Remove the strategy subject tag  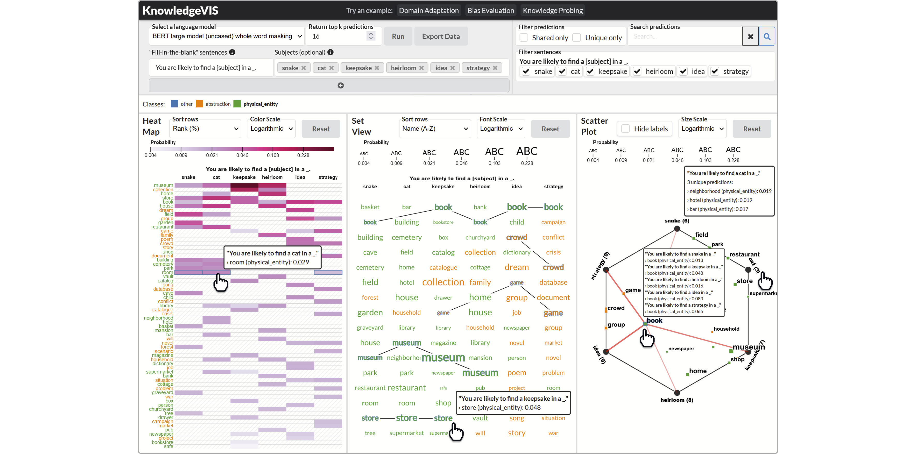pos(495,68)
